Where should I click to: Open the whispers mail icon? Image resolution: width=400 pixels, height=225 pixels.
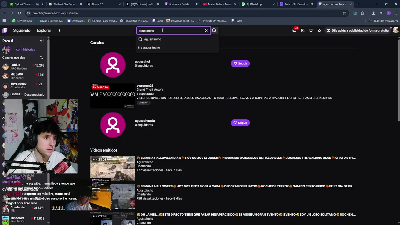pyautogui.click(x=302, y=30)
